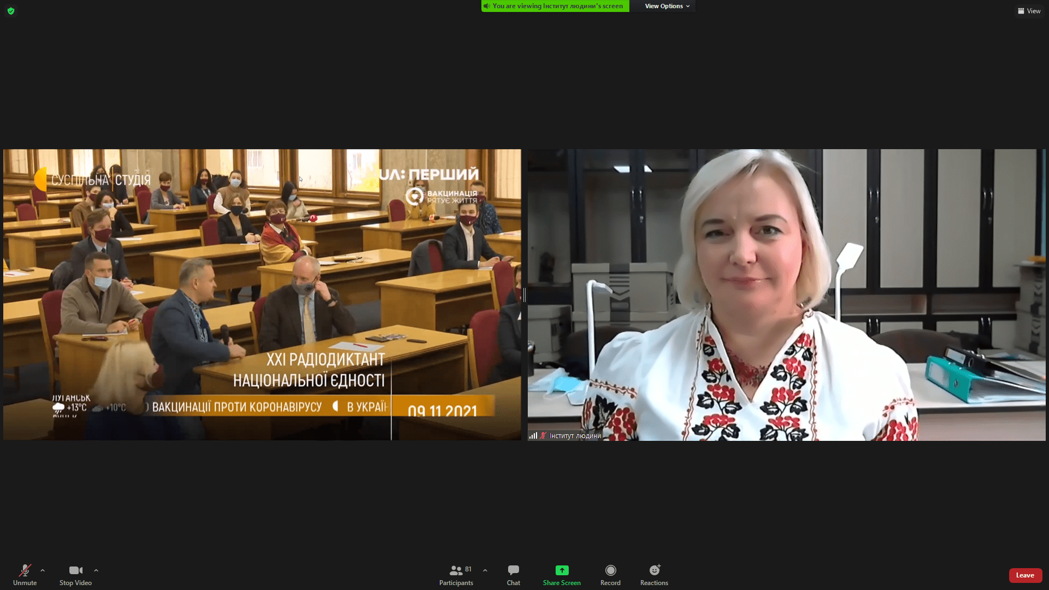Click the green Share Screen icon
Image resolution: width=1049 pixels, height=590 pixels.
(562, 570)
